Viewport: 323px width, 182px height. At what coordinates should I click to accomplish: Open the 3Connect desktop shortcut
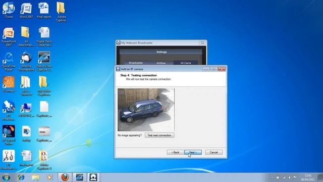click(x=9, y=84)
